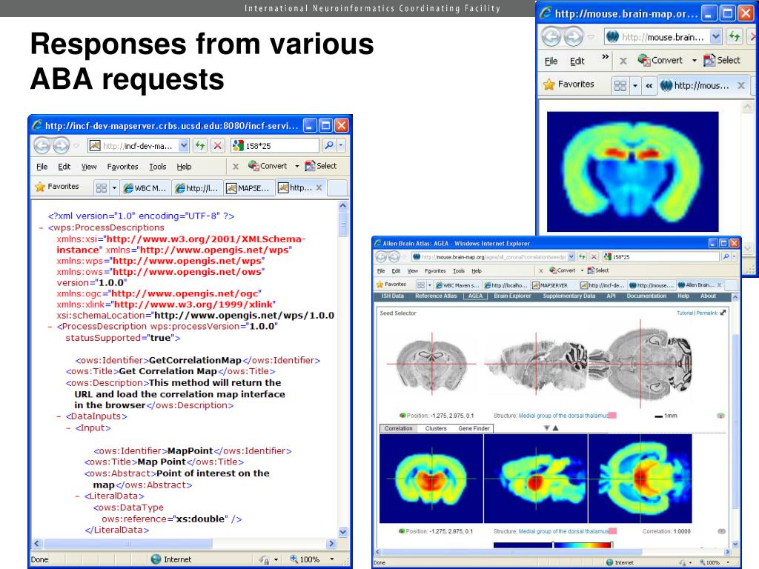This screenshot has height=569, width=759.
Task: Click Back arrow in the mouse.brain-map.or… titled window
Action: click(551, 36)
